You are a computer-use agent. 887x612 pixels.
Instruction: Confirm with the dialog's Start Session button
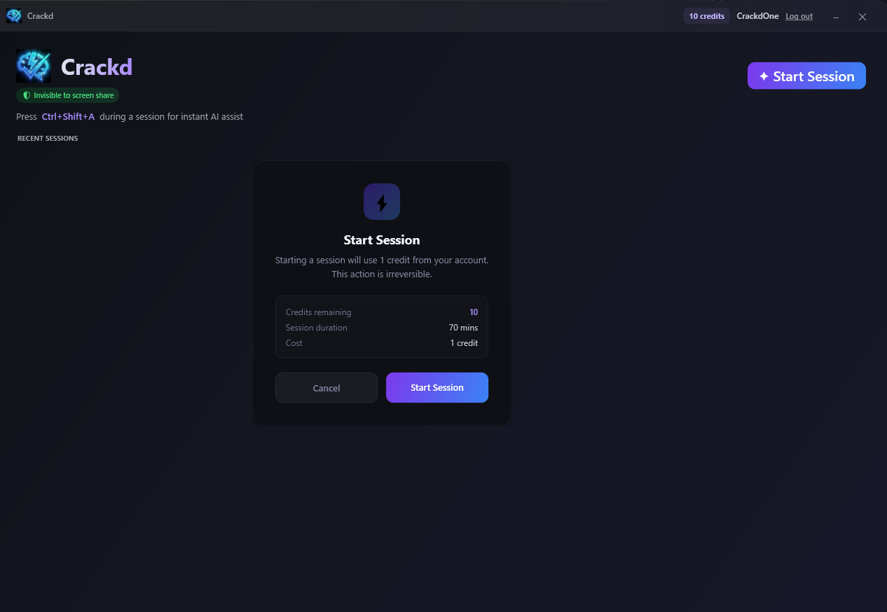coord(436,387)
